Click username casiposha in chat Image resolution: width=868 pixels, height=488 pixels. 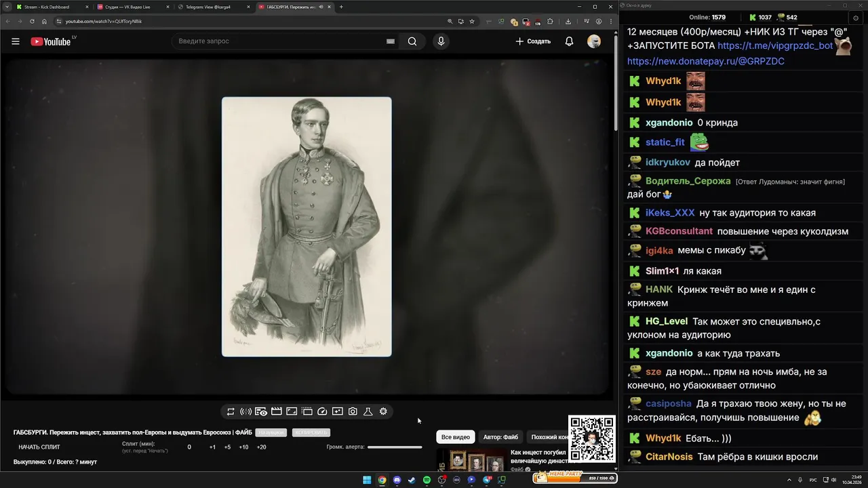(669, 404)
